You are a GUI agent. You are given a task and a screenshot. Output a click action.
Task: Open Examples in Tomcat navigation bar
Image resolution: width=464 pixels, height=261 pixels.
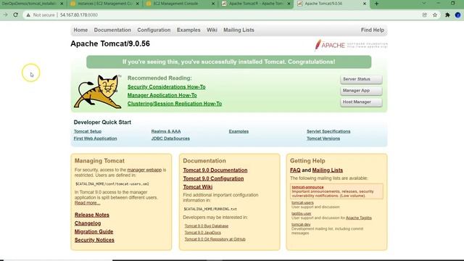click(188, 30)
